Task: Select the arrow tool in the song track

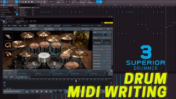Action: [x=4, y=83]
